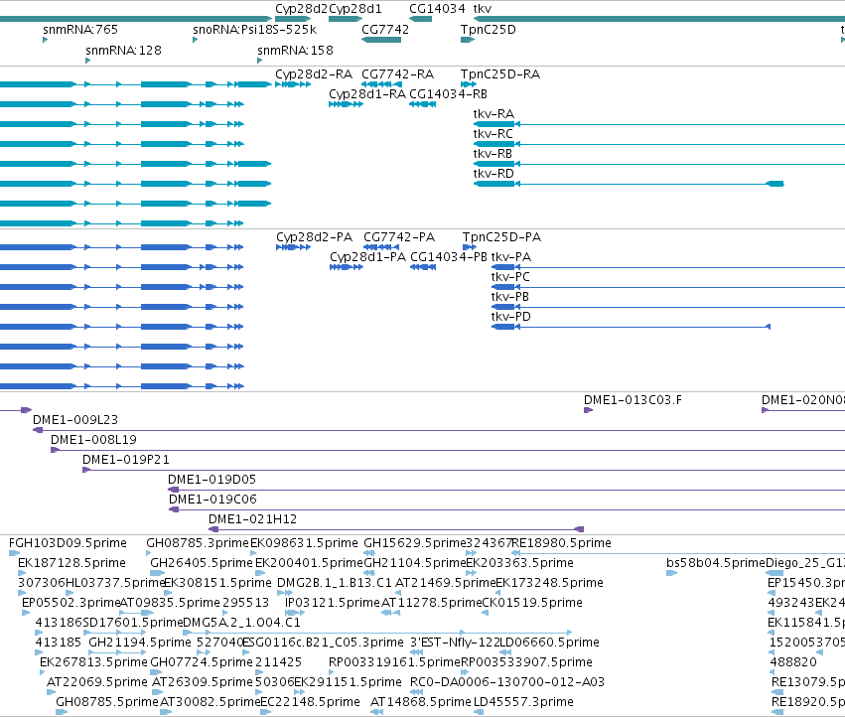The width and height of the screenshot is (845, 717).
Task: Click EST DMG2B.1_1.B13.C1
Action: click(335, 583)
